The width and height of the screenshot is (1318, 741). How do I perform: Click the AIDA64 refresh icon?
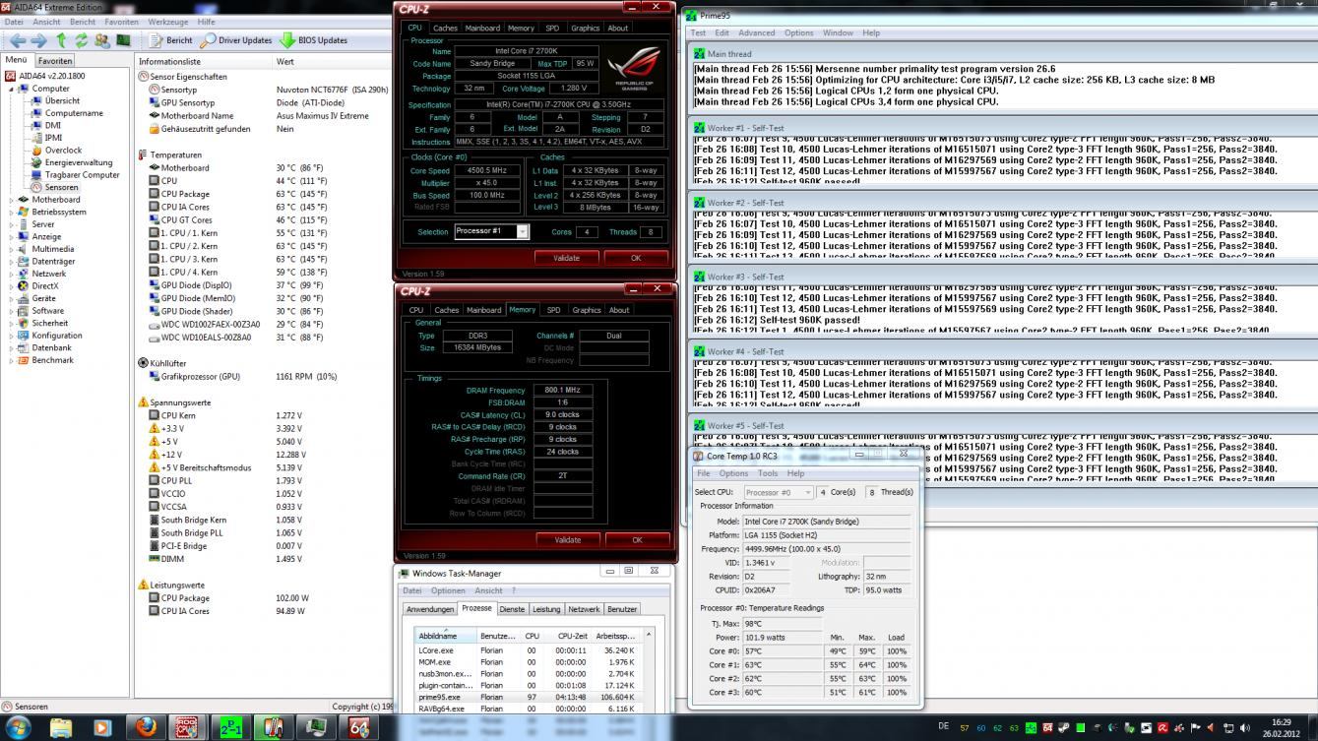click(x=82, y=40)
